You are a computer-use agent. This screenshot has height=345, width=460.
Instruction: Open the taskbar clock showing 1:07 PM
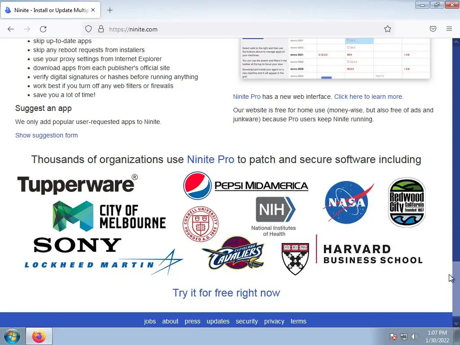pos(437,336)
